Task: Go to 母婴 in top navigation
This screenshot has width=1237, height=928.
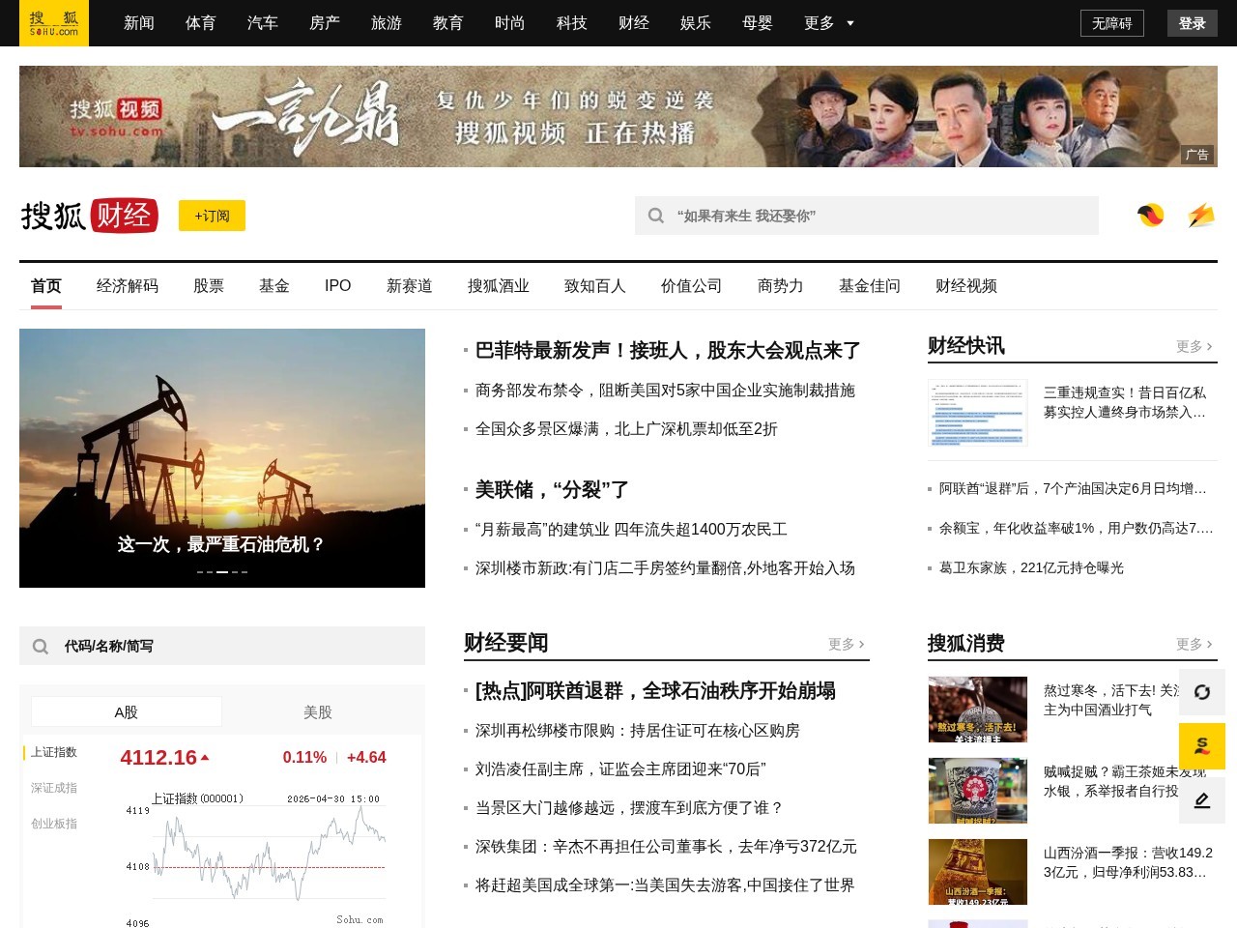Action: tap(758, 23)
